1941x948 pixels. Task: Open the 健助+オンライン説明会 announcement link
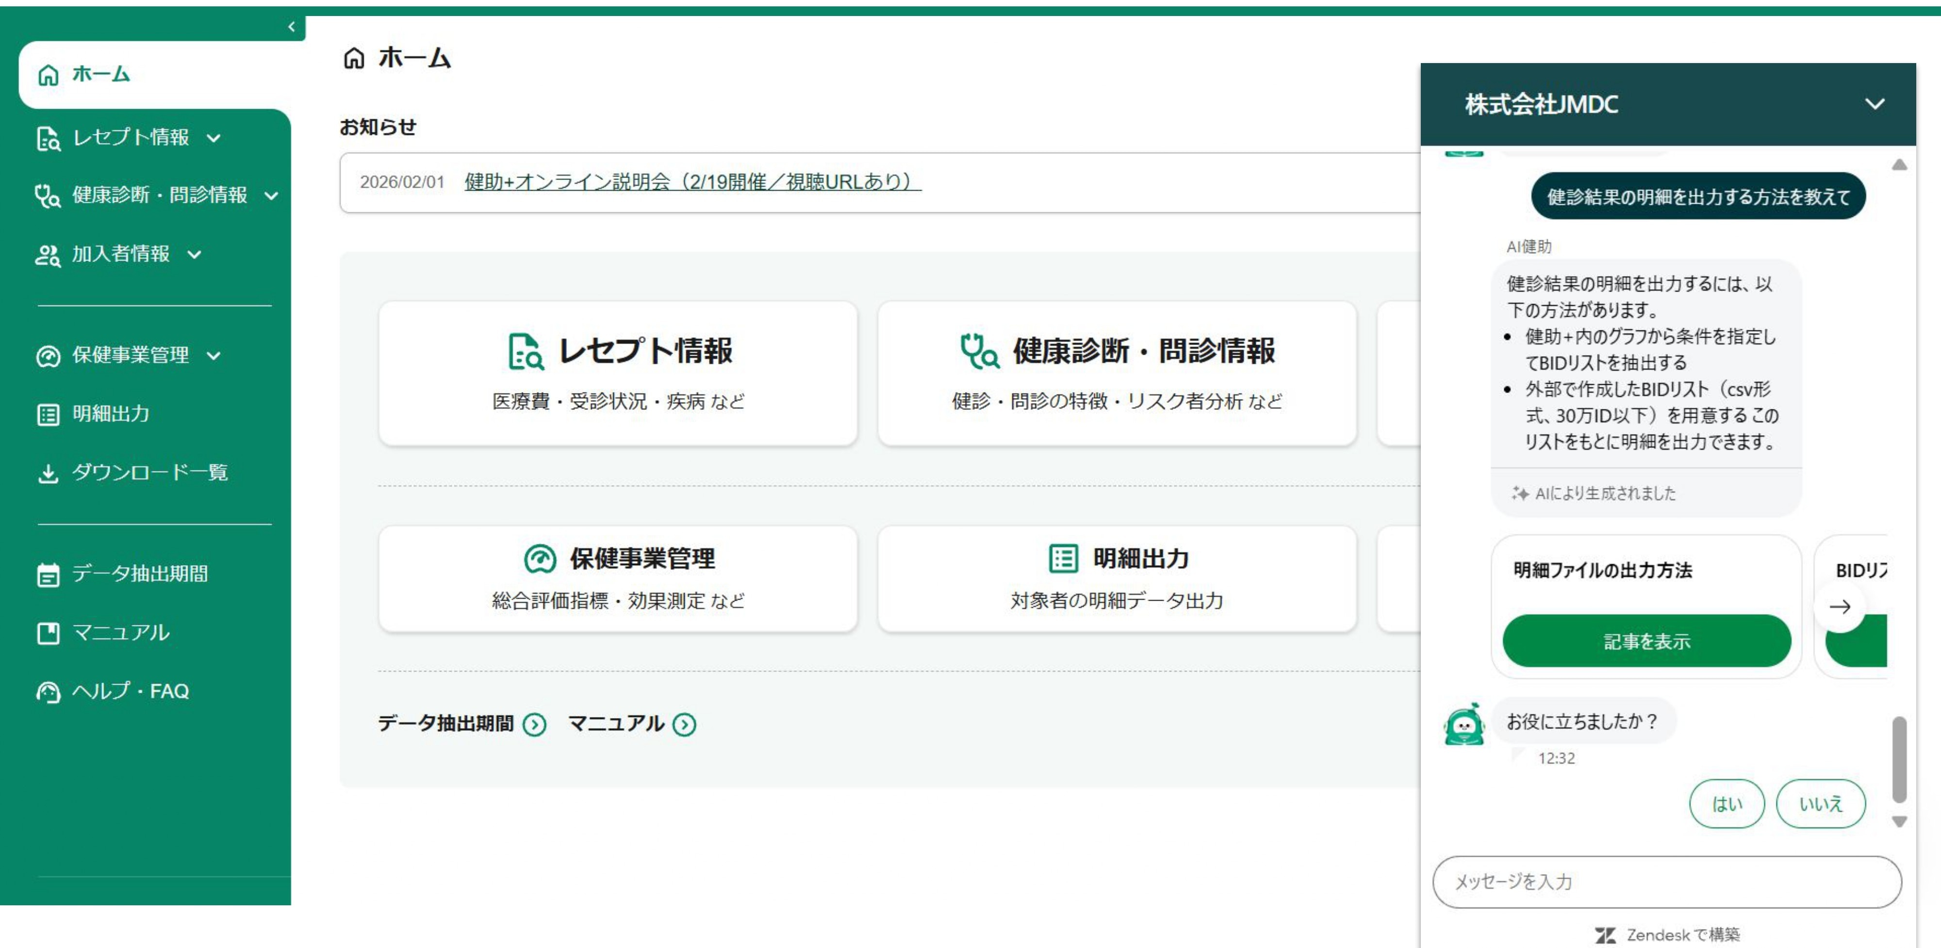[x=691, y=181]
